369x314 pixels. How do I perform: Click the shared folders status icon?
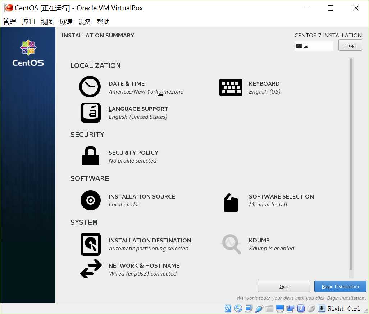pos(269,308)
